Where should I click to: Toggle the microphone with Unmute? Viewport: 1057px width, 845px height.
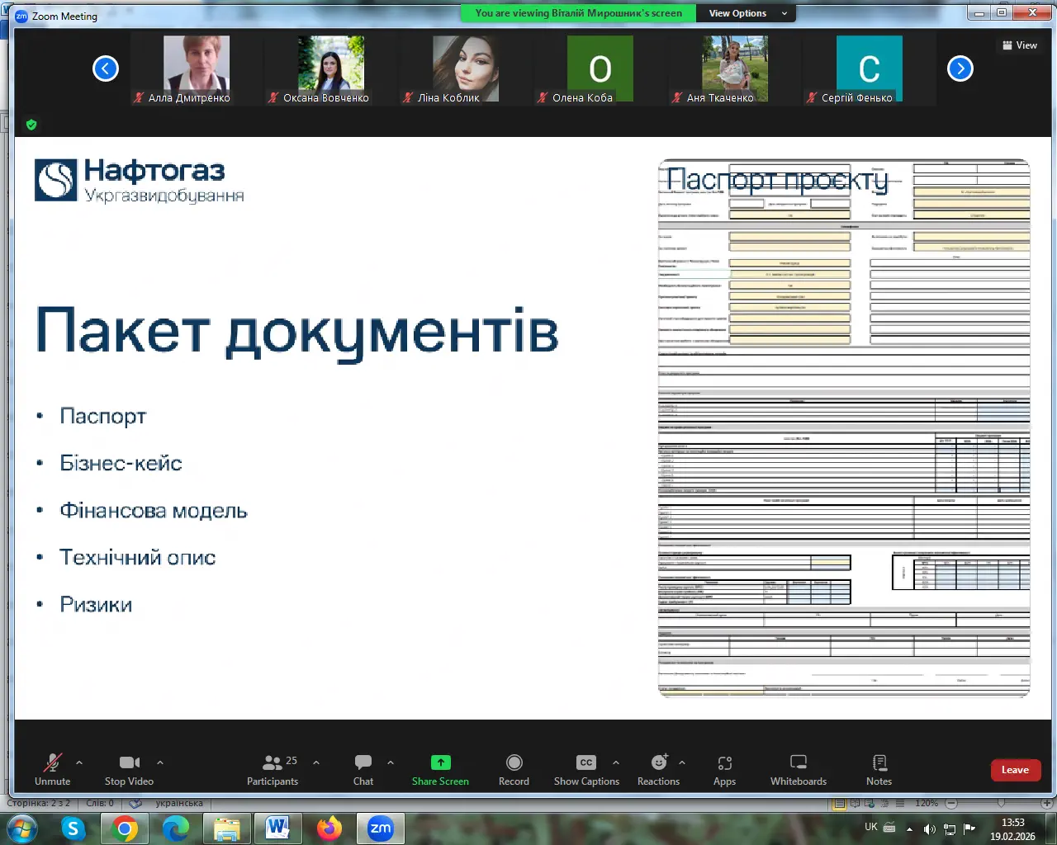coord(53,769)
